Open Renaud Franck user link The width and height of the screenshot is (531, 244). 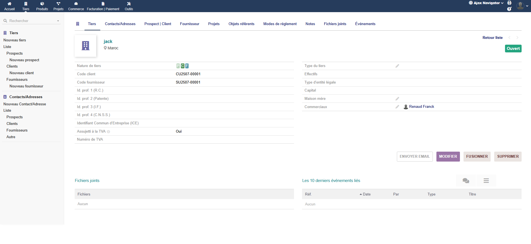coord(421,107)
